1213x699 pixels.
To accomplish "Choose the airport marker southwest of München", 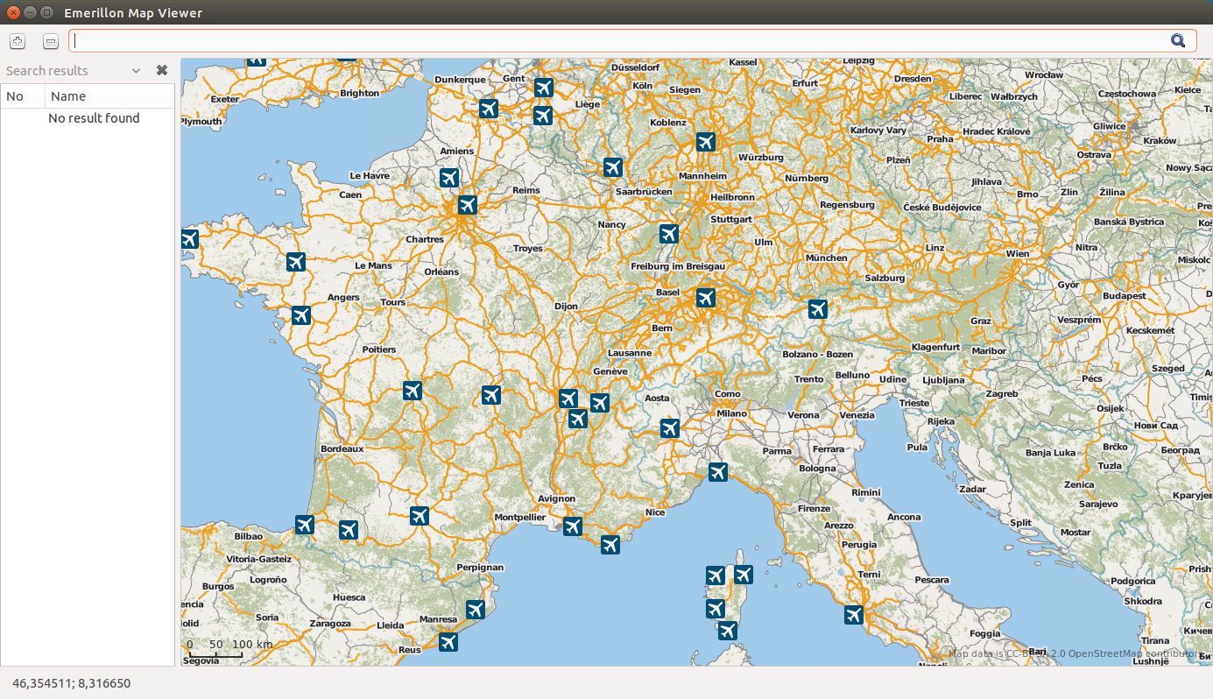I will click(818, 308).
